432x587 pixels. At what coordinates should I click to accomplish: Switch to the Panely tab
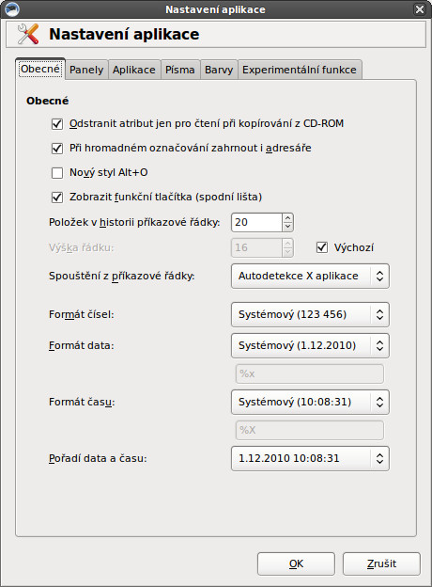click(86, 70)
